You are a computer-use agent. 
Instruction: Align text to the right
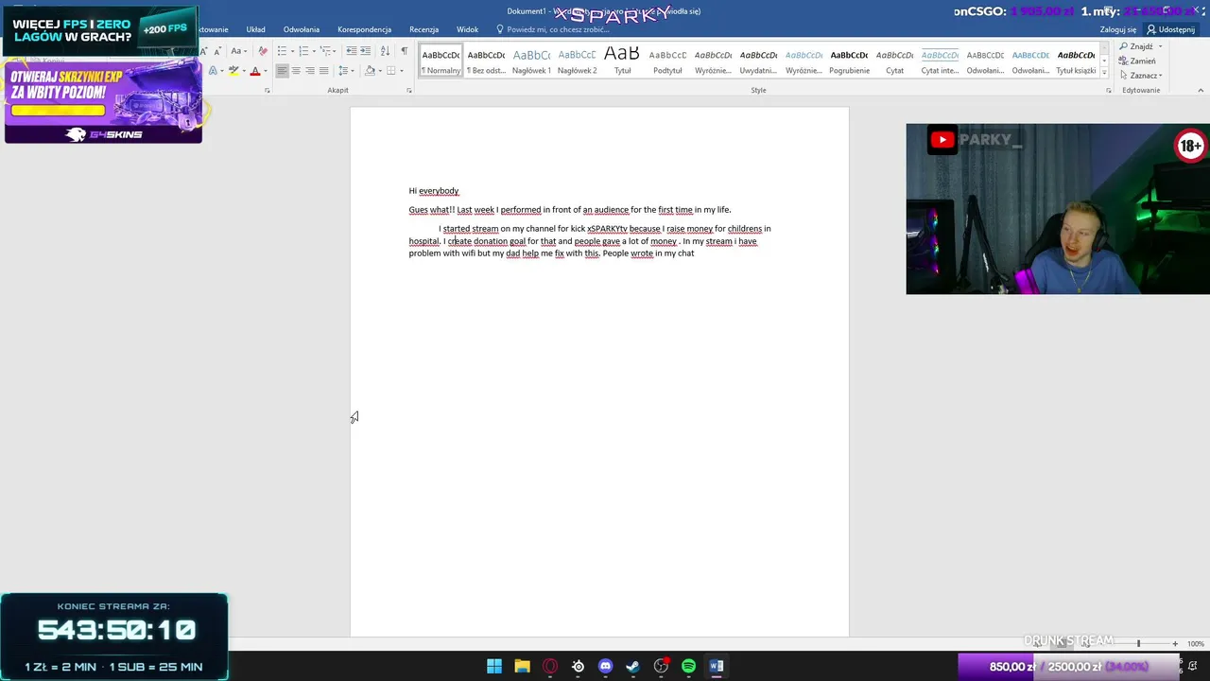310,71
